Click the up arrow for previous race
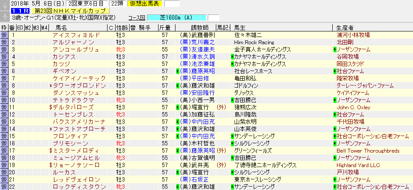The height and width of the screenshot is (190, 413). [5, 6]
